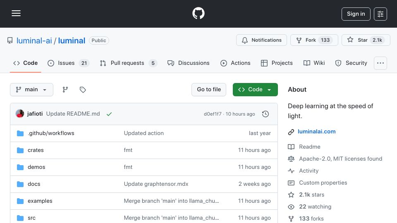397x223 pixels.
Task: Open appearance settings slider icon button
Action: (x=380, y=14)
